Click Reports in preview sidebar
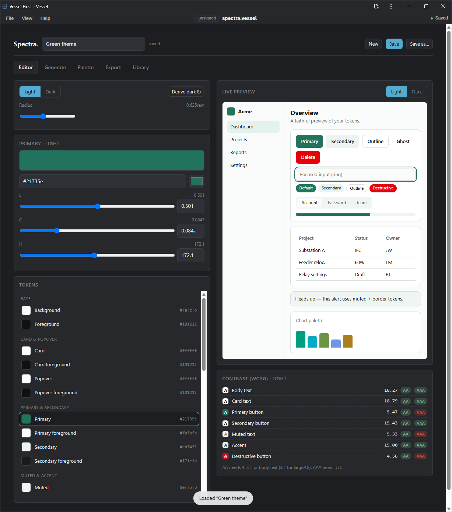The width and height of the screenshot is (452, 512). [253, 152]
